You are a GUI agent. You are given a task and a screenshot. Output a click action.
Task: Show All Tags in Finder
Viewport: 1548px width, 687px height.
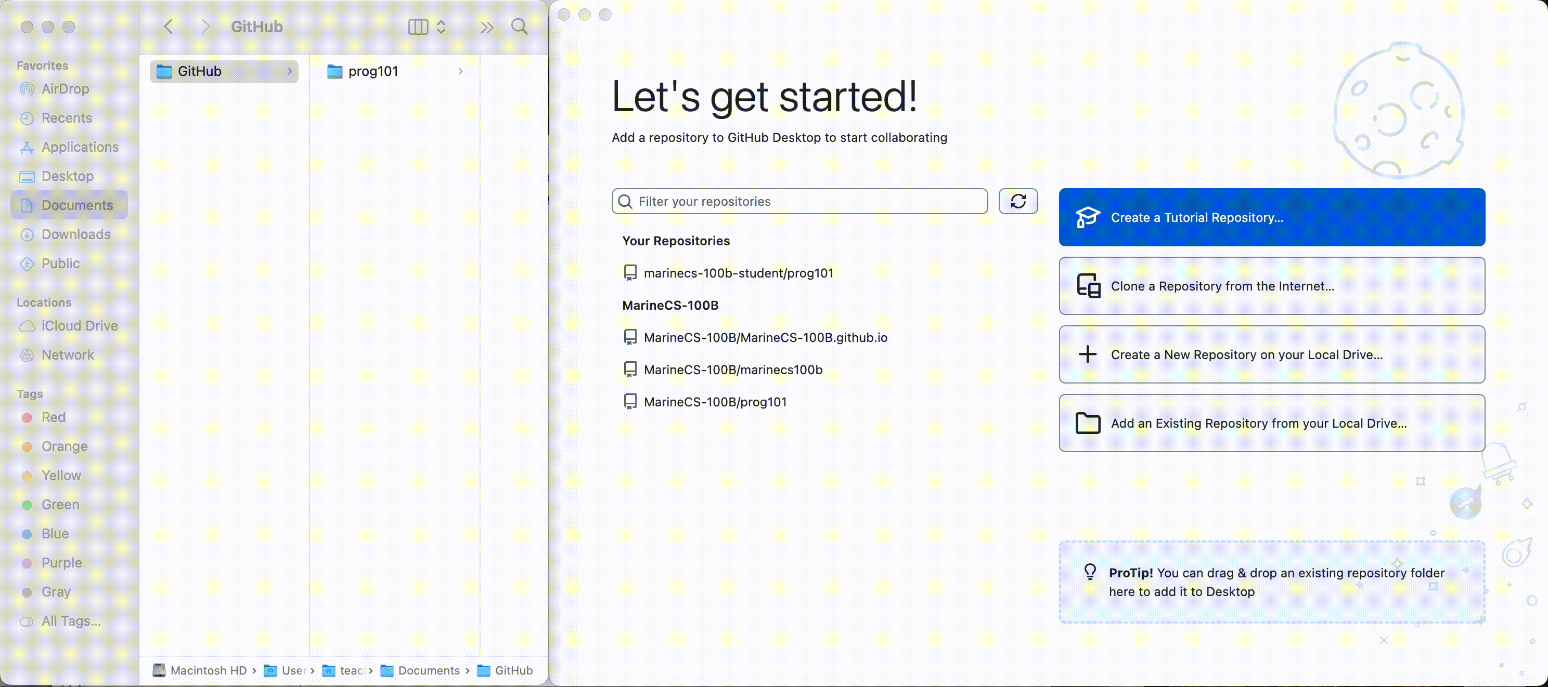(69, 621)
